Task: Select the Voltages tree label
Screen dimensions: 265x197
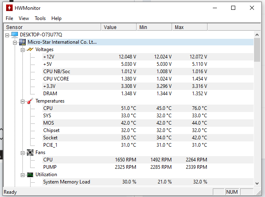Action: coord(44,49)
